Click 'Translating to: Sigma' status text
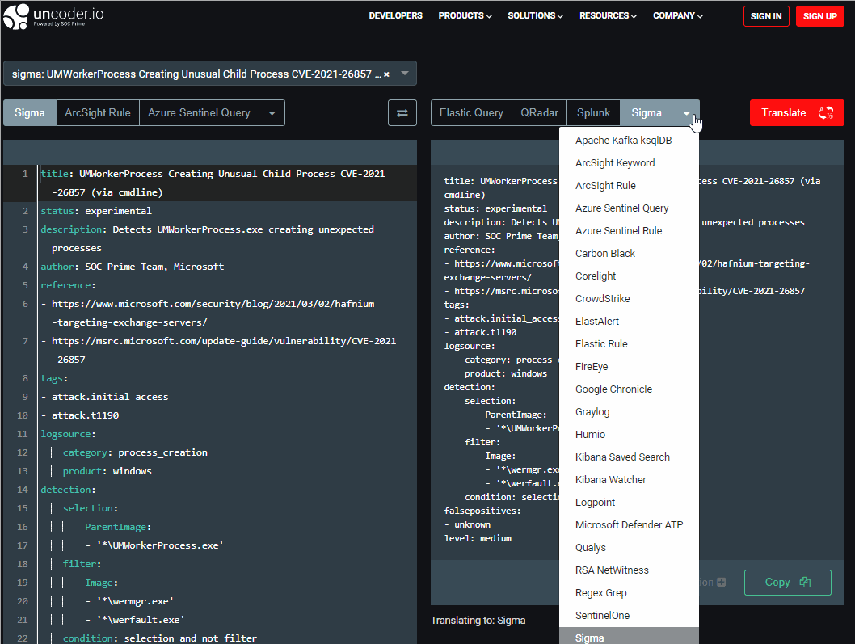 click(478, 621)
